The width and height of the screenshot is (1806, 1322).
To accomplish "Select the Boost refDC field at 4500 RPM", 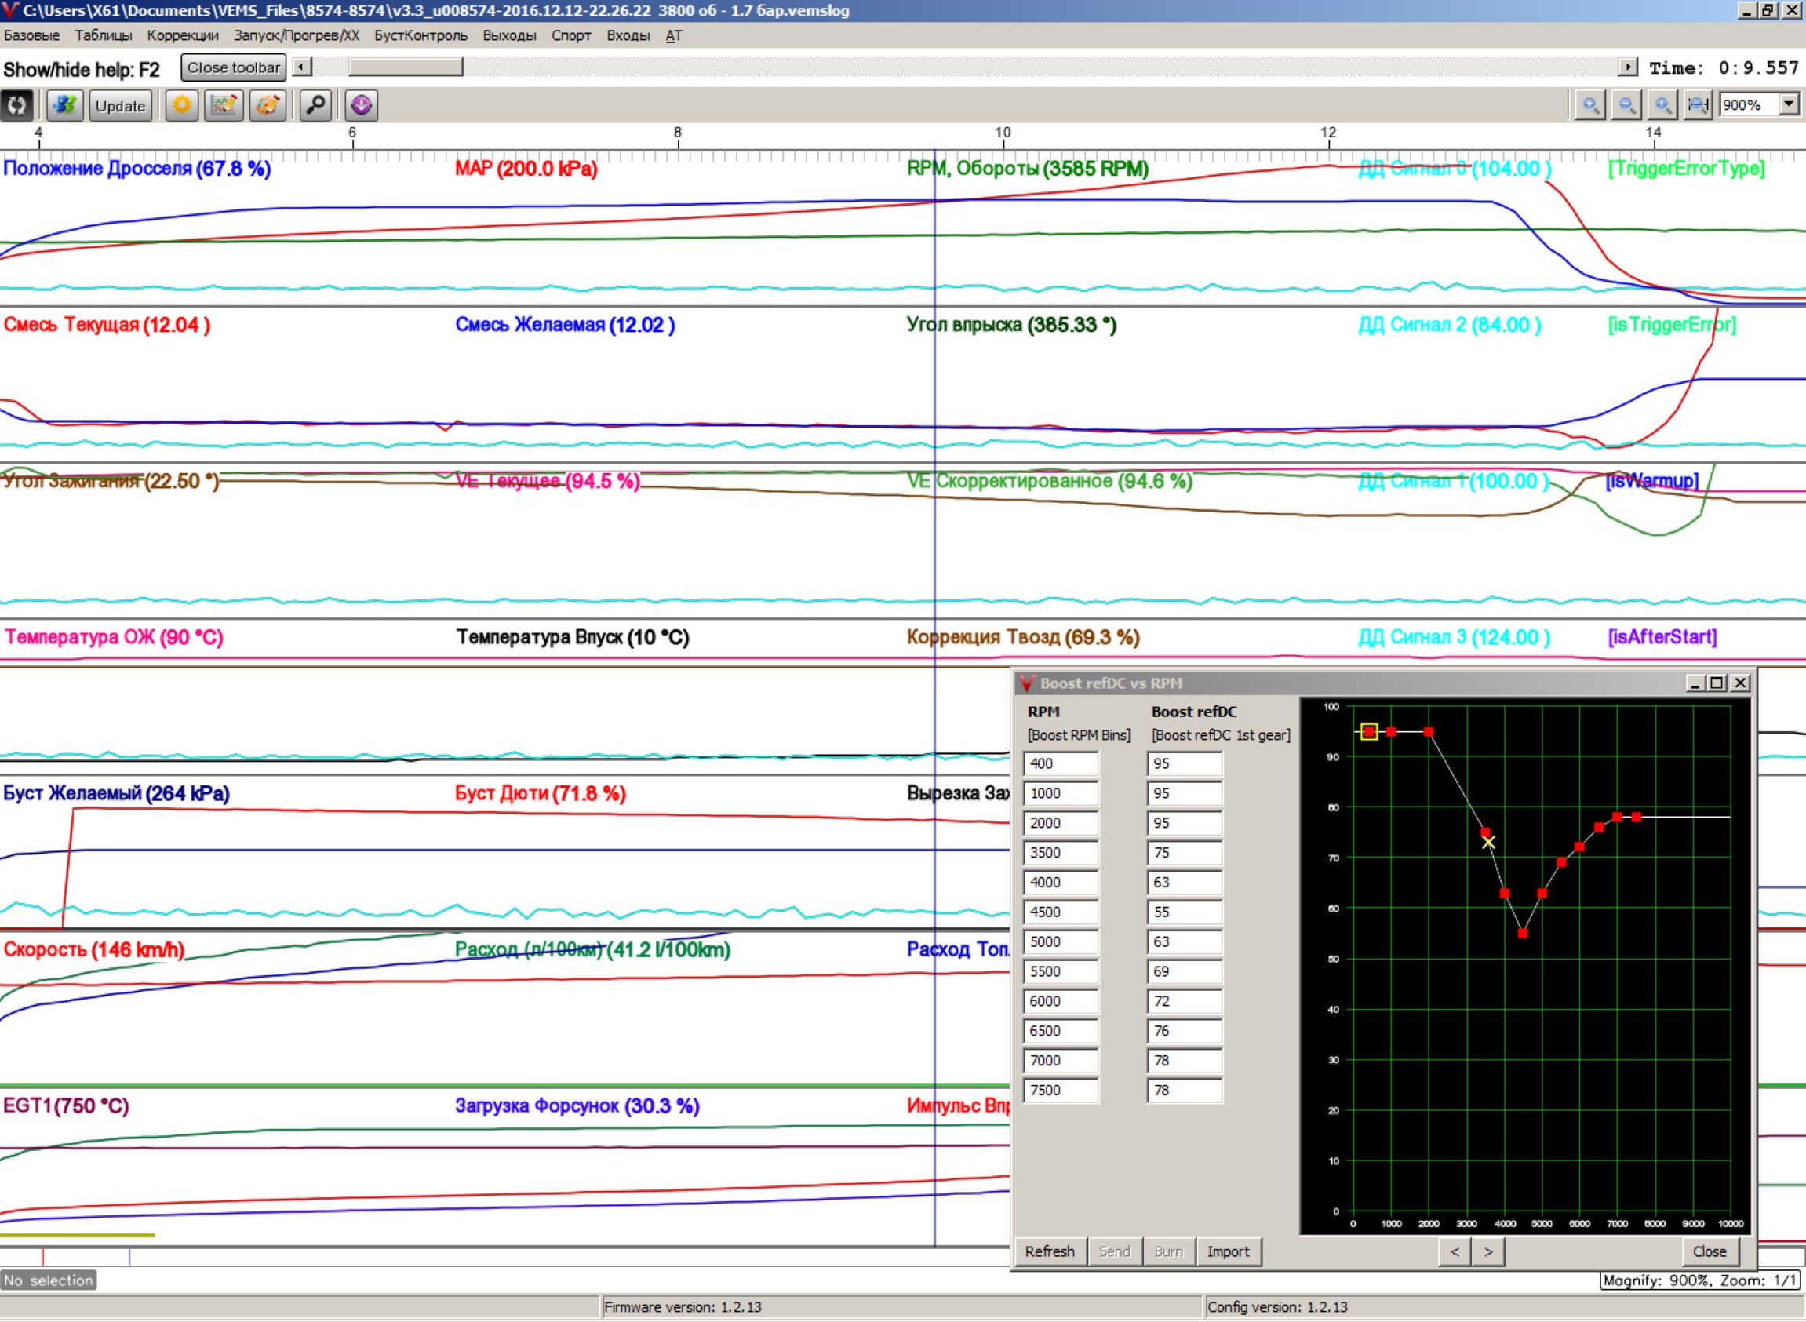I will click(1185, 912).
